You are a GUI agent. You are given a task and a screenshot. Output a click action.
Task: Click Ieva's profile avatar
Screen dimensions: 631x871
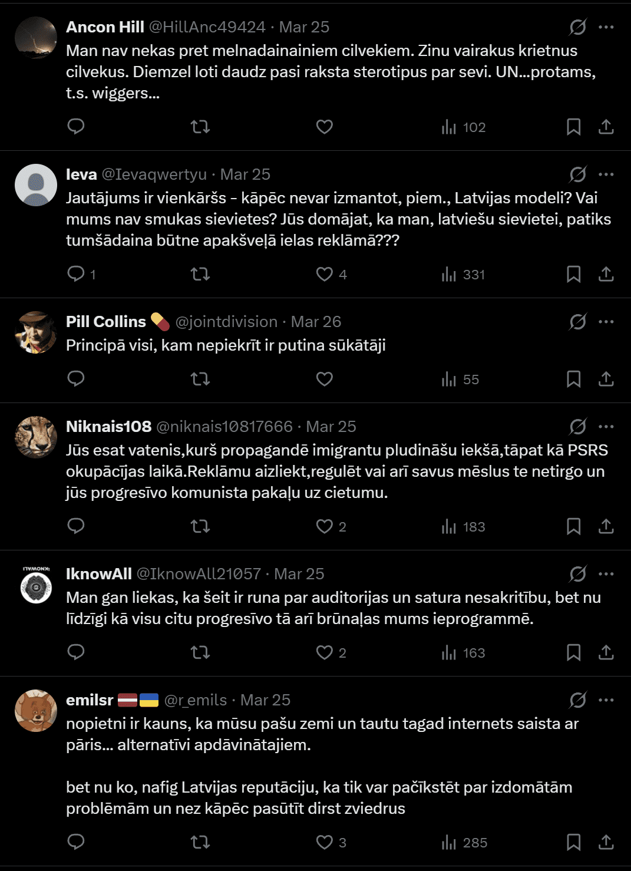click(x=36, y=185)
